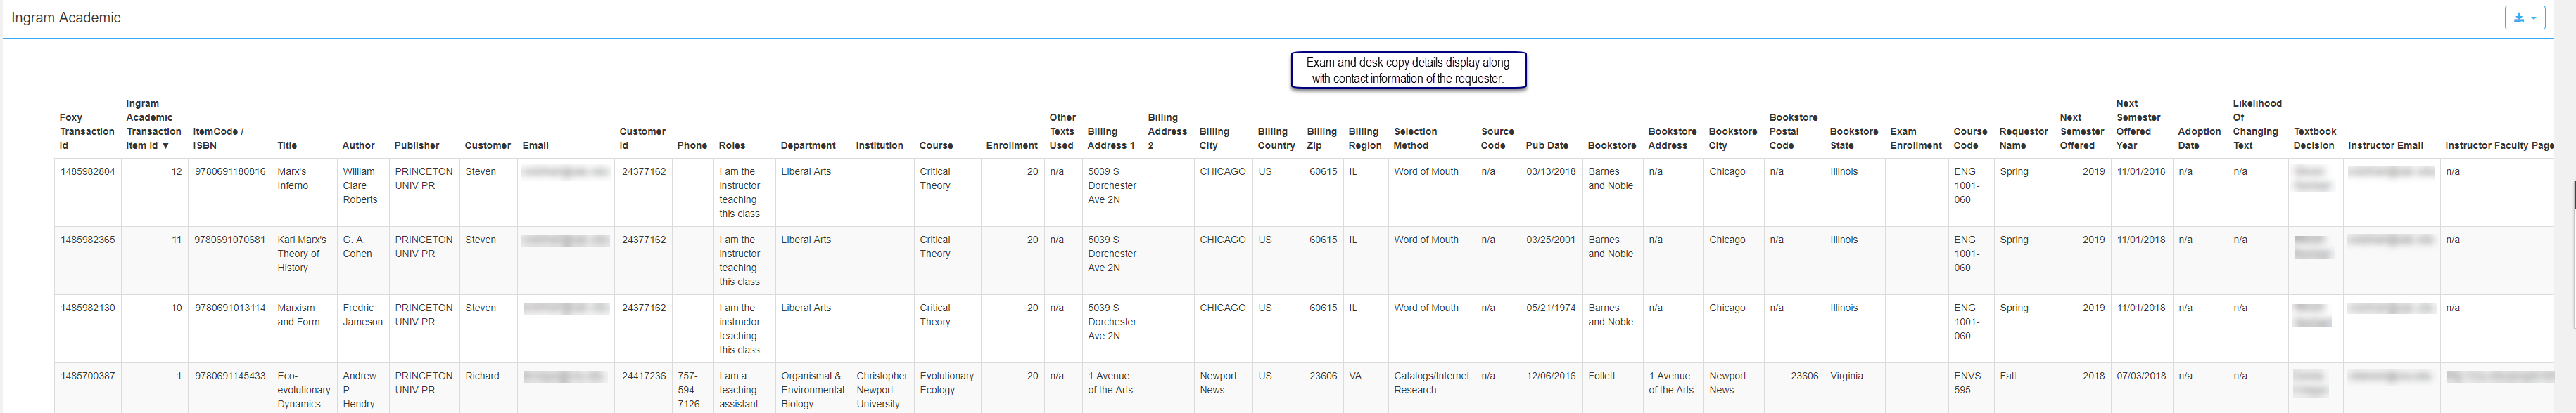Click Bookstore Postal Code column header
The height and width of the screenshot is (413, 2576).
[1793, 131]
